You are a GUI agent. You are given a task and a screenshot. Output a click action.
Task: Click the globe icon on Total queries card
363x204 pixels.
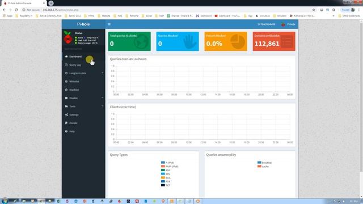[x=141, y=41]
